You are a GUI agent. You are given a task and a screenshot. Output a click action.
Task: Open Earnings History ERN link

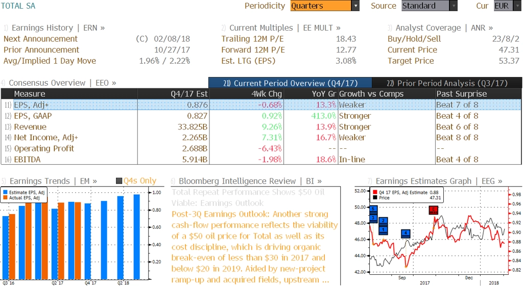pos(58,28)
